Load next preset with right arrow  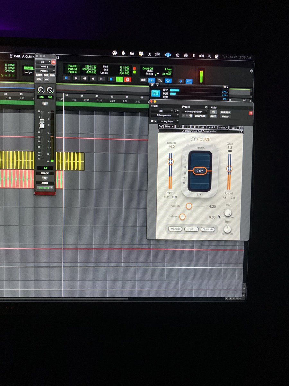[x=202, y=127]
